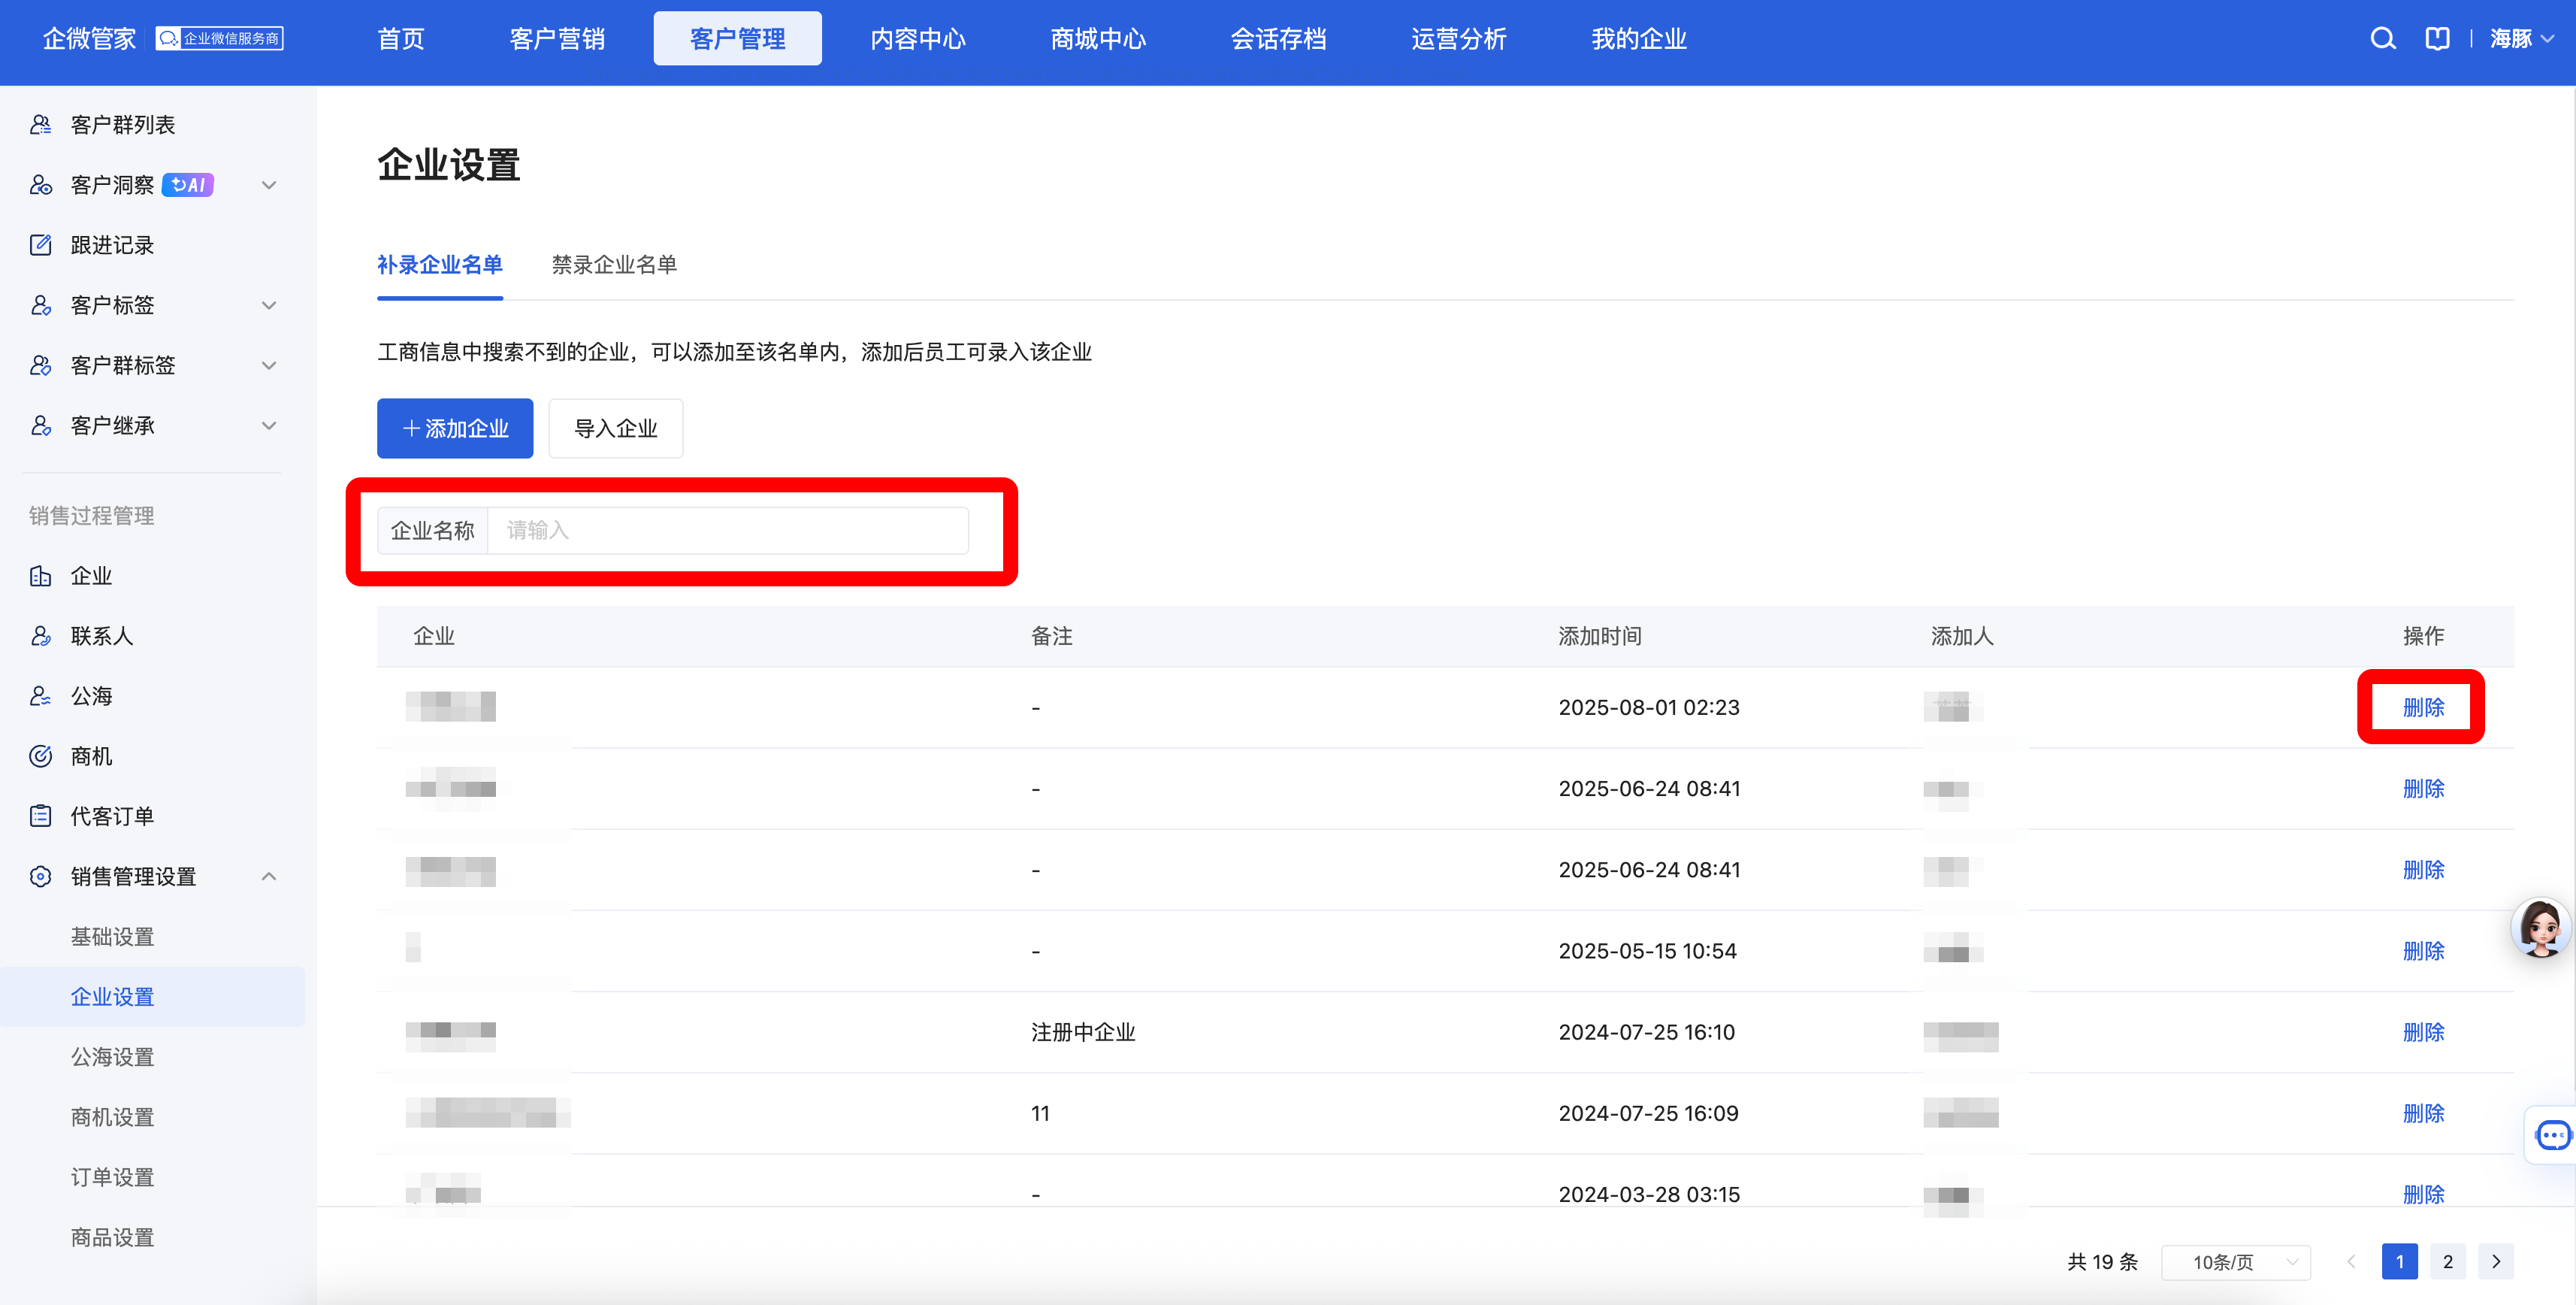Viewport: 2576px width, 1305px height.
Task: Open the assistant avatar floating icon
Action: coord(2540,927)
